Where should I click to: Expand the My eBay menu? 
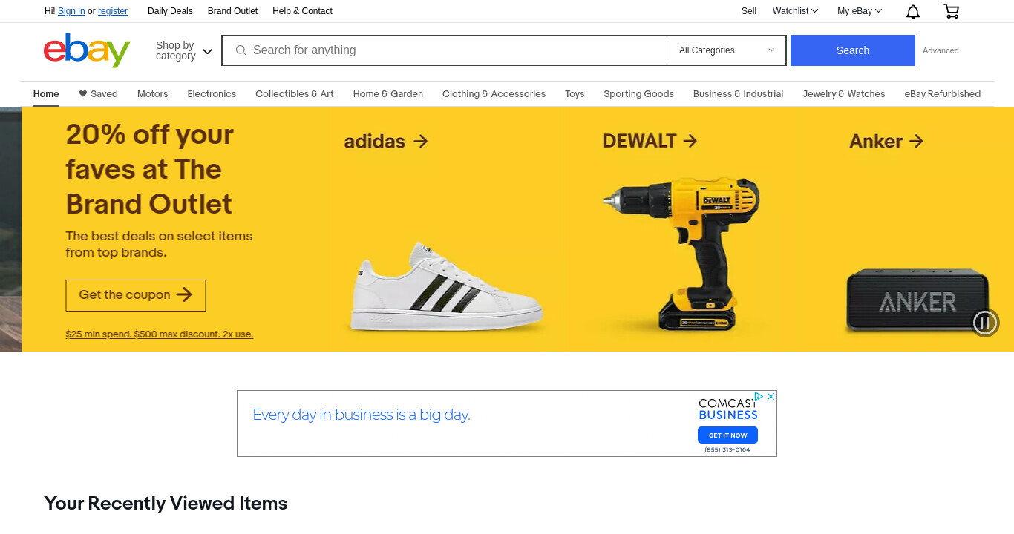[x=860, y=11]
